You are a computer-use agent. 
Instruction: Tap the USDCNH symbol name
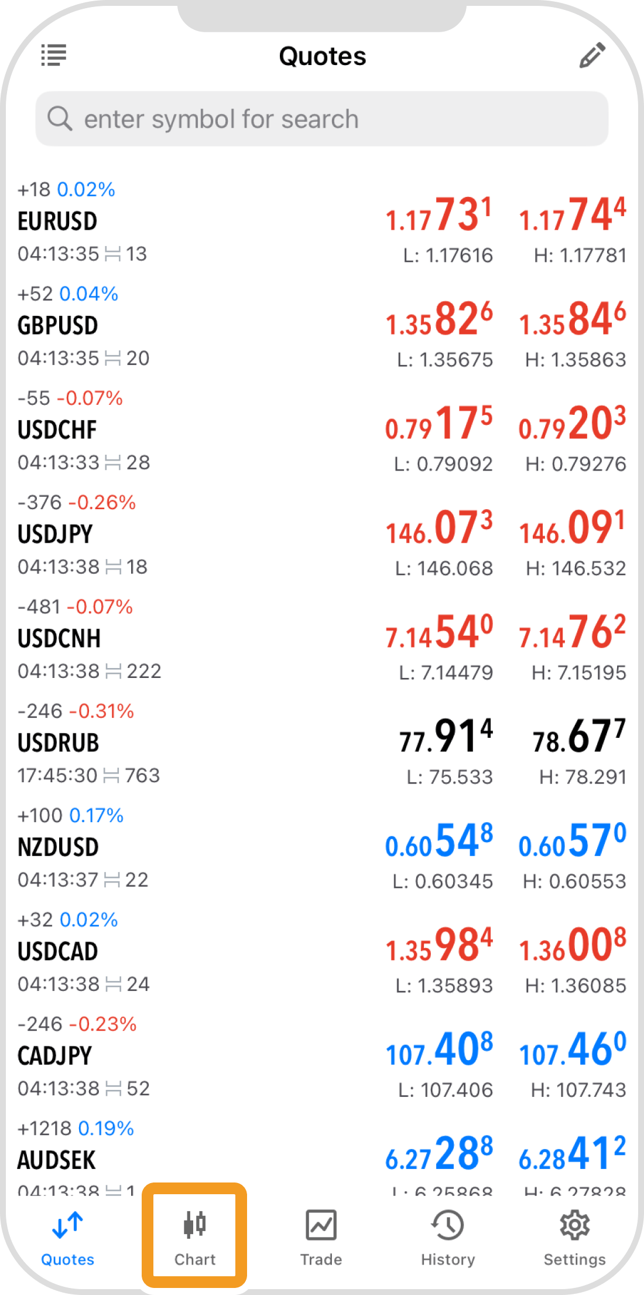click(x=59, y=639)
